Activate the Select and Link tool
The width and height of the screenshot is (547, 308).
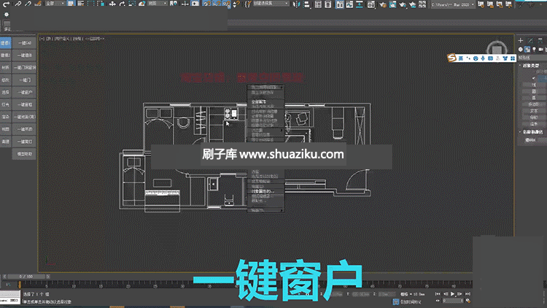(x=18, y=4)
